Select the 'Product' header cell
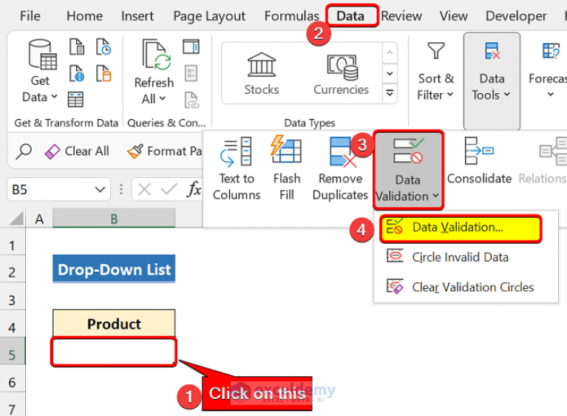 pos(114,324)
